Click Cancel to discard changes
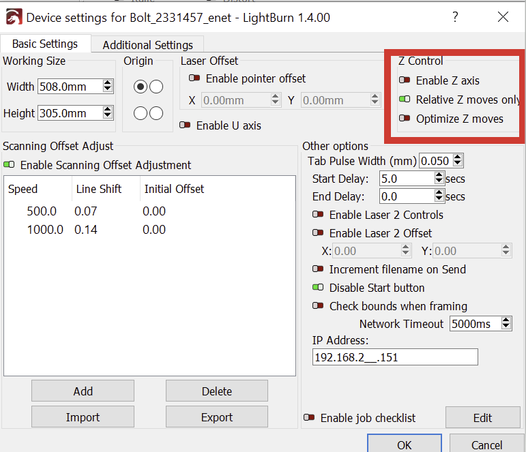Screen dimensions: 526x452 tap(486, 445)
